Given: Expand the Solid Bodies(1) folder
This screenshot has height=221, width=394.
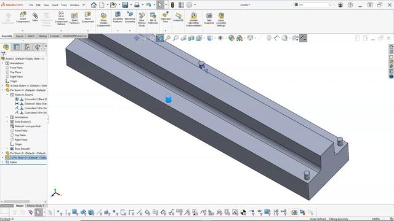Looking at the screenshot, I should point(7,122).
